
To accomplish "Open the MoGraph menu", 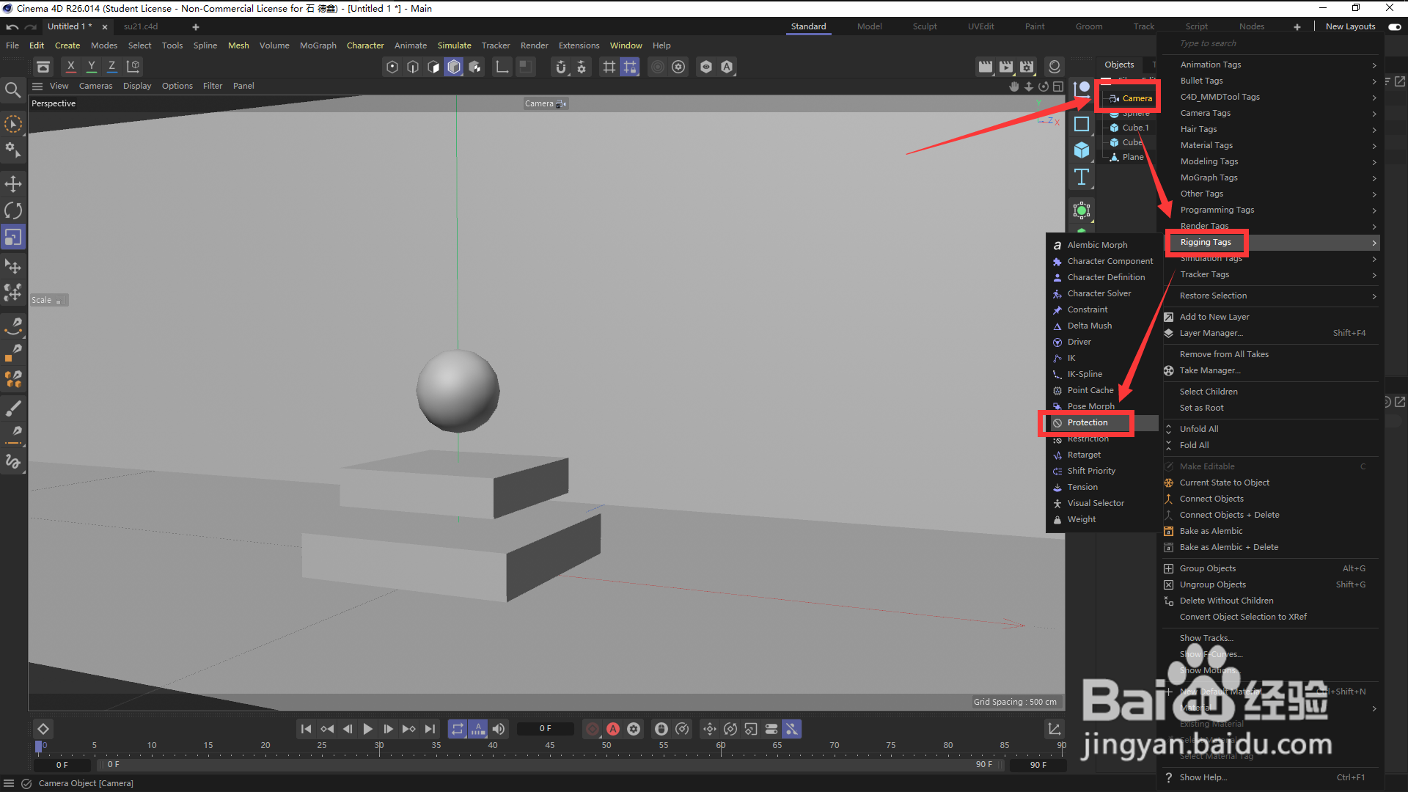I will pyautogui.click(x=318, y=45).
